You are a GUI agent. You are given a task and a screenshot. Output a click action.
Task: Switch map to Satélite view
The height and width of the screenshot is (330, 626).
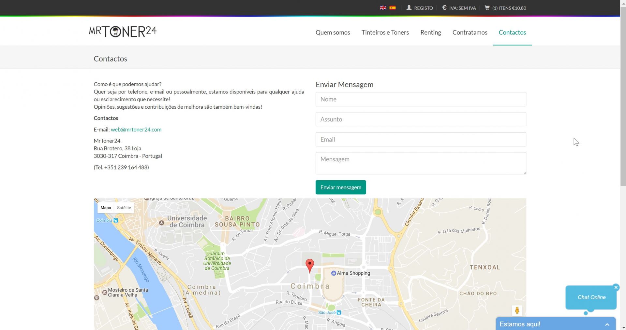(124, 208)
